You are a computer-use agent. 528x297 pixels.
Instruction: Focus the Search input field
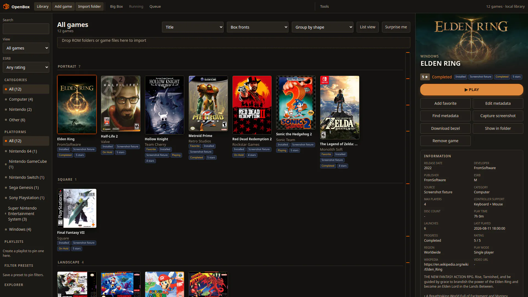coord(26,29)
